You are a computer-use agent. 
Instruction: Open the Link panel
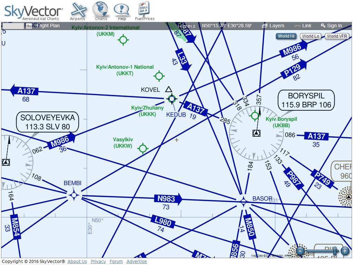(x=303, y=26)
